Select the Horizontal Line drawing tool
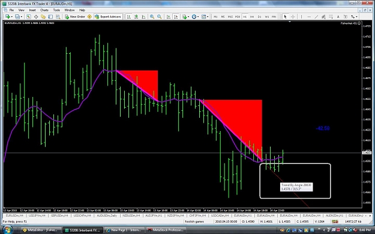Screen dimensions: 375x234 pyautogui.click(x=309, y=17)
